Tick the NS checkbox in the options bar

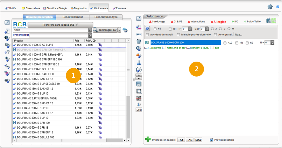pyautogui.click(x=155, y=29)
